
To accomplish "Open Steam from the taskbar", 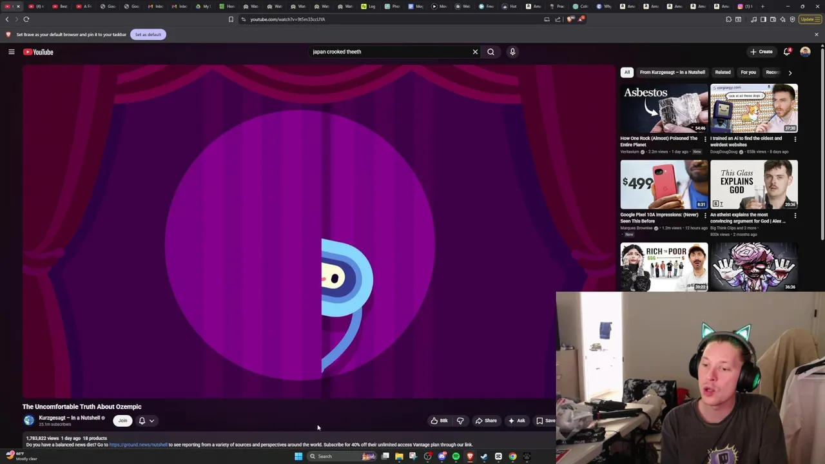I will coord(484,456).
